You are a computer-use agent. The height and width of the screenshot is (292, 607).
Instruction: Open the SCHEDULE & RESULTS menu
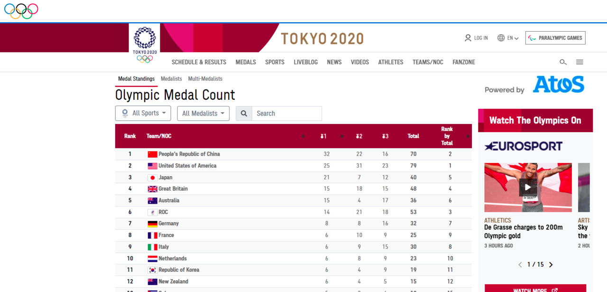[x=199, y=62]
